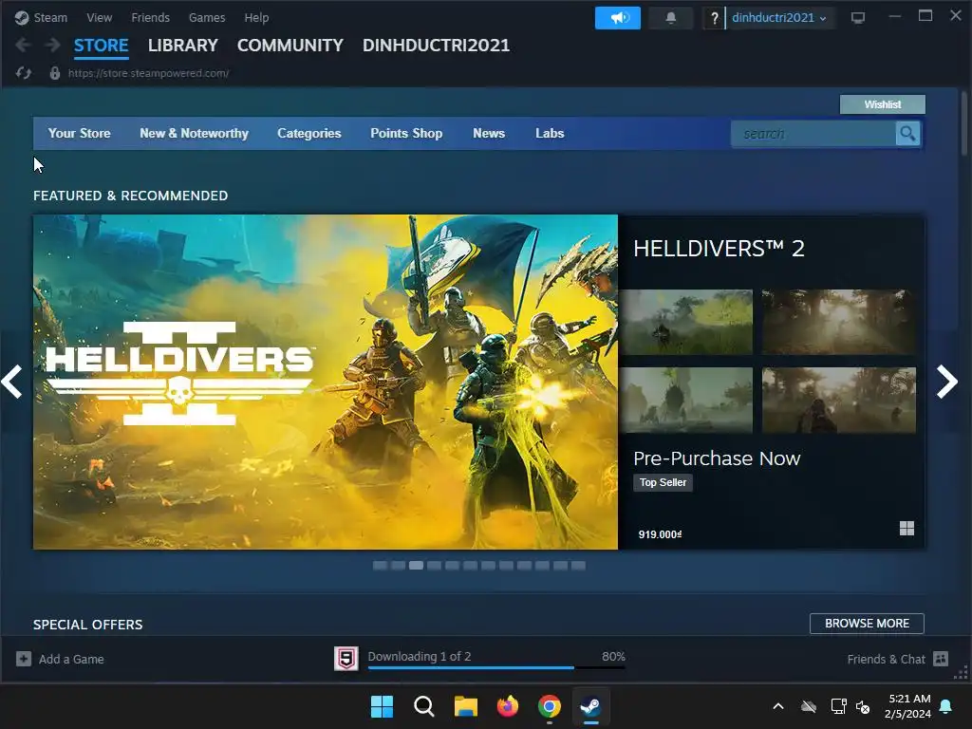The image size is (972, 729).
Task: Click the search magnifier button in store
Action: tap(907, 133)
